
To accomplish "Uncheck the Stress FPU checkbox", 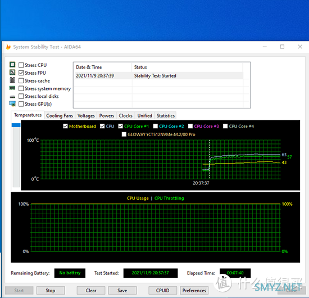I will coord(21,73).
